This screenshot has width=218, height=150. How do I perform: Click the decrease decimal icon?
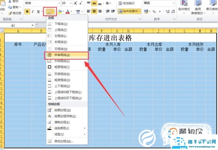click(173, 12)
